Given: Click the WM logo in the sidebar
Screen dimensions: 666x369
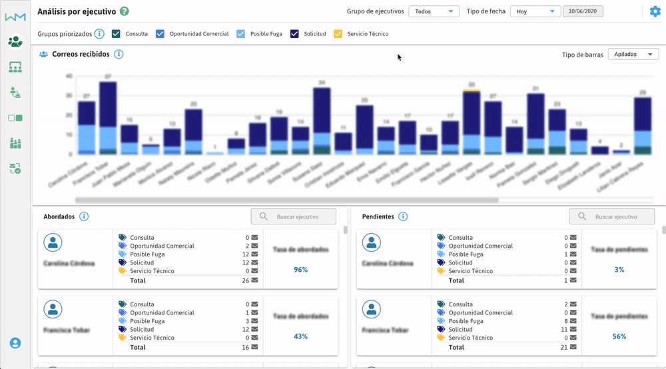Looking at the screenshot, I should coord(15,17).
